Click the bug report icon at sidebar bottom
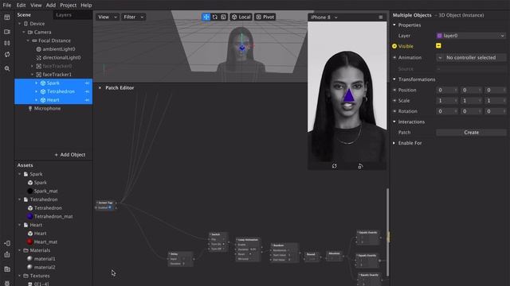 pyautogui.click(x=7, y=283)
